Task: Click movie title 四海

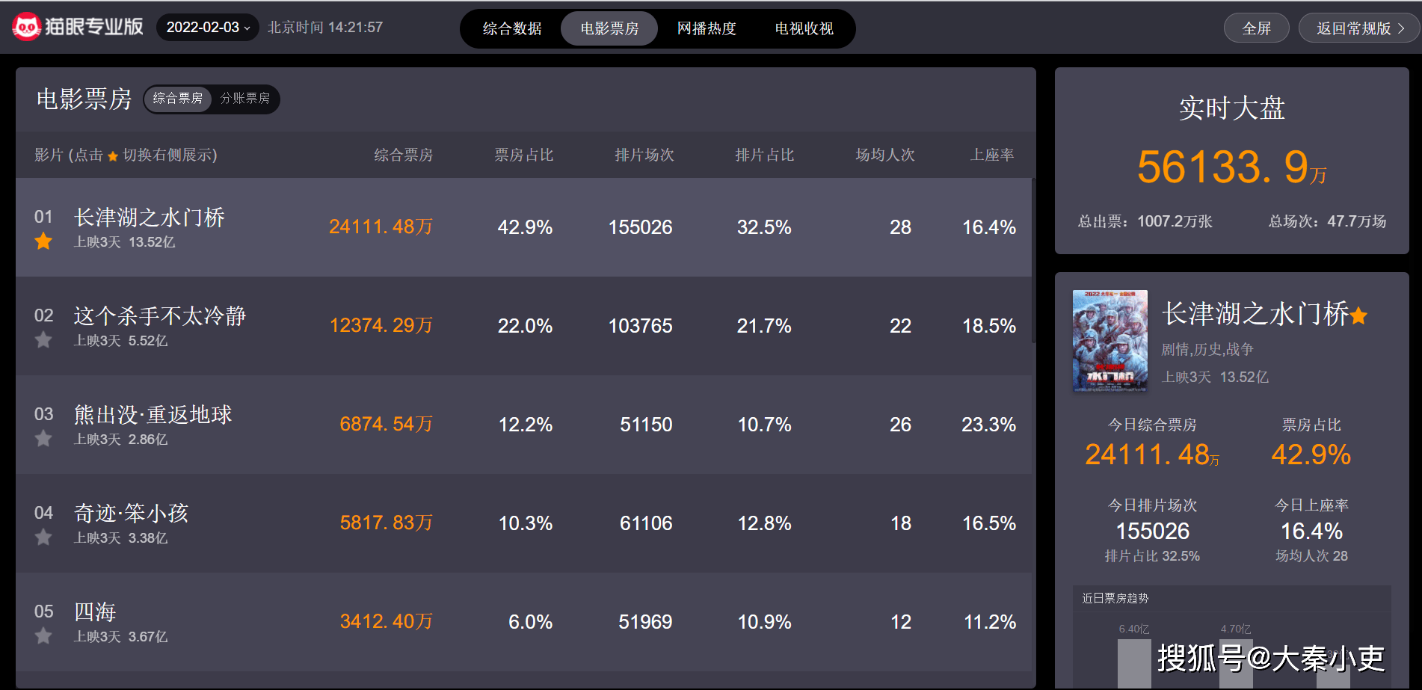Action: (95, 612)
